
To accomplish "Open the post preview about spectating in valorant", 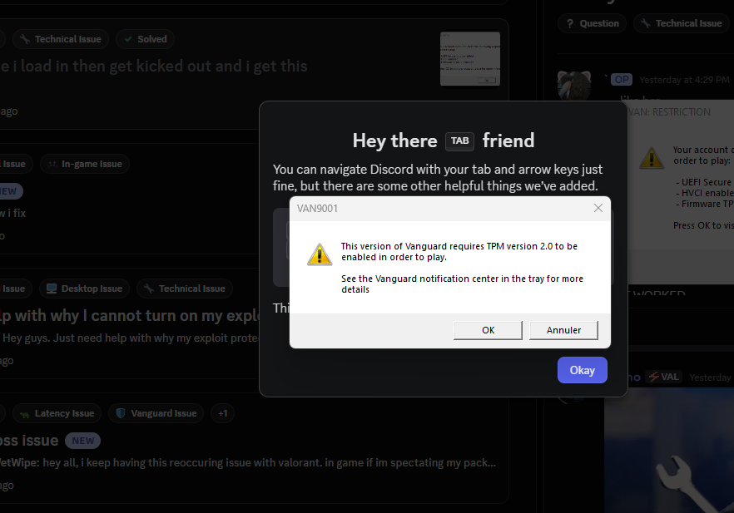I will pyautogui.click(x=248, y=462).
